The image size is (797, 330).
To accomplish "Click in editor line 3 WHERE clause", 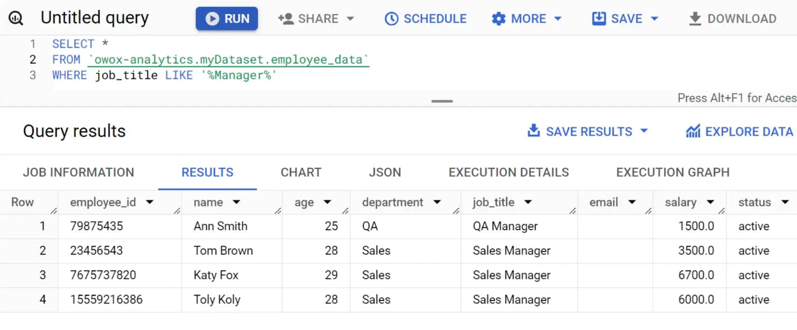I will click(164, 75).
